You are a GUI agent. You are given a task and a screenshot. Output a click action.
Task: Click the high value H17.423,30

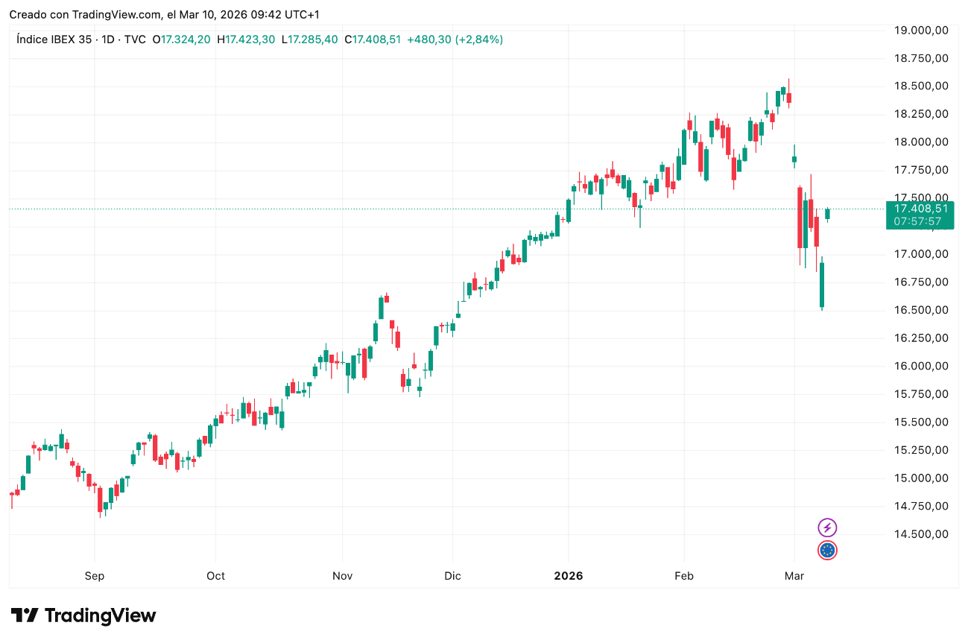[x=246, y=39]
